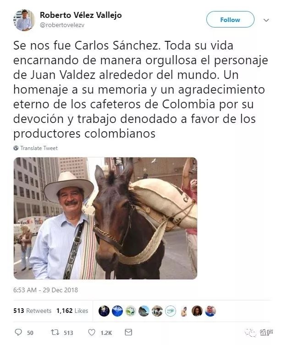Click the eye symbol liker avatar
Viewport: 282px width, 345px height.
click(x=171, y=311)
